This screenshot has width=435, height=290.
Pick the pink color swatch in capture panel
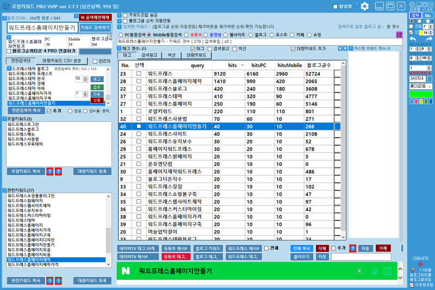coord(416,102)
